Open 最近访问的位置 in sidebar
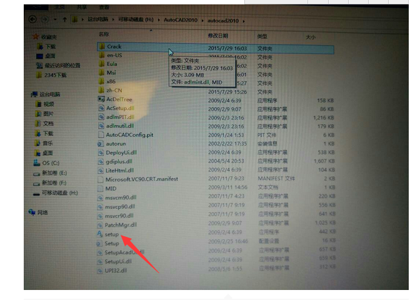 (x=62, y=66)
